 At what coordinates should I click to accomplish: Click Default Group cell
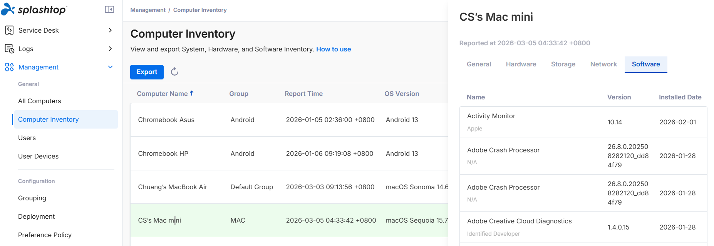tap(252, 187)
